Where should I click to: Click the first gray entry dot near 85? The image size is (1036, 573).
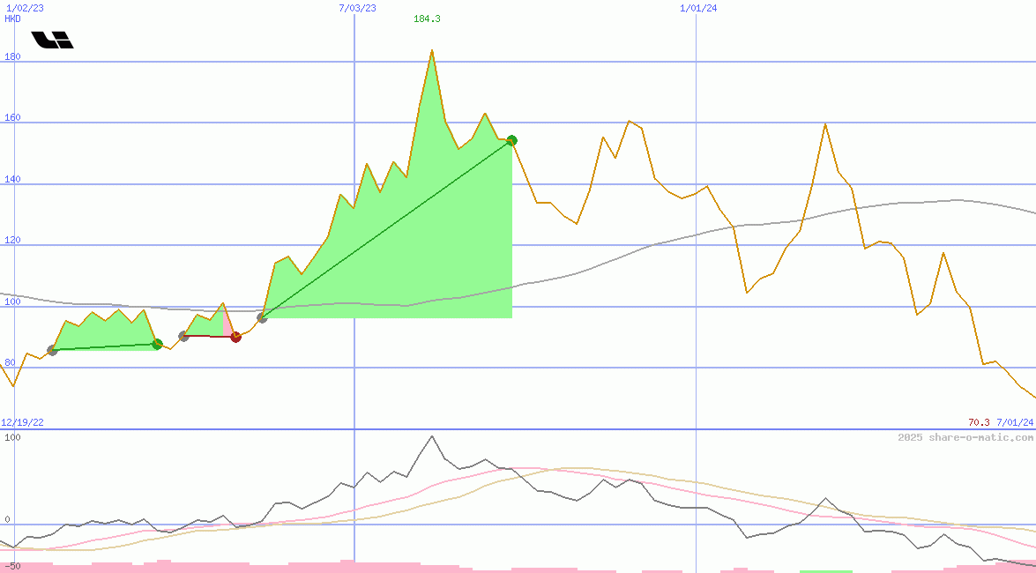(x=52, y=350)
